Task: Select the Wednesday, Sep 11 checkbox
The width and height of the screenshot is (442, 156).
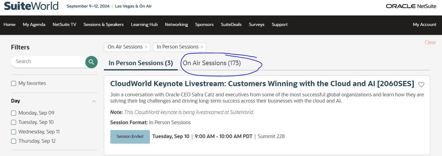Action: click(14, 132)
